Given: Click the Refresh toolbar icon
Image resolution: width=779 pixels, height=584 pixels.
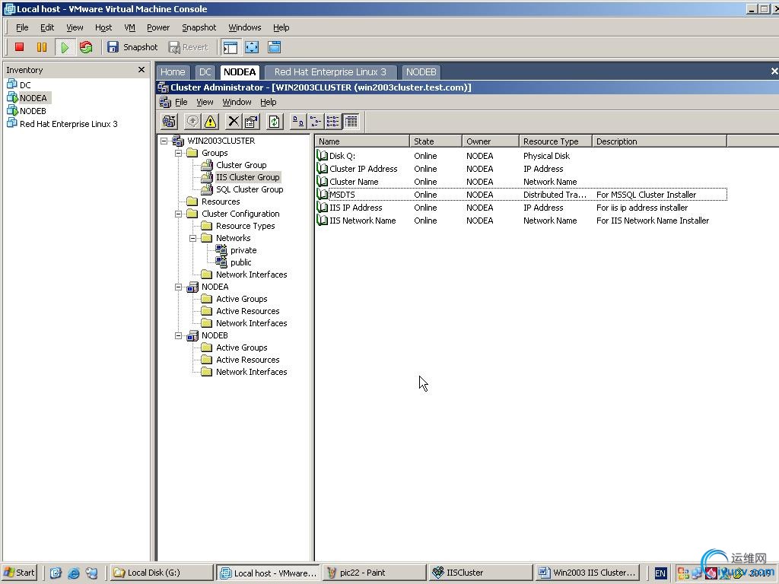Looking at the screenshot, I should pyautogui.click(x=274, y=122).
